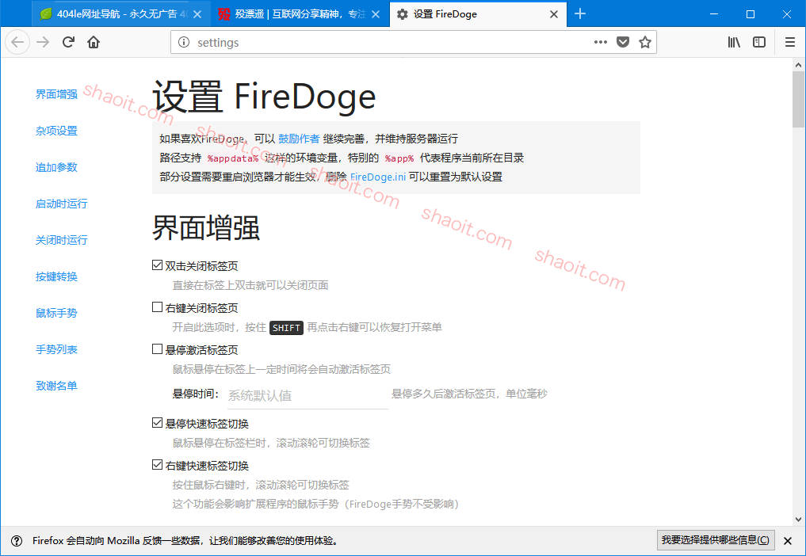Viewport: 806px width, 556px height.
Task: Save page to Pocket icon
Action: (623, 42)
